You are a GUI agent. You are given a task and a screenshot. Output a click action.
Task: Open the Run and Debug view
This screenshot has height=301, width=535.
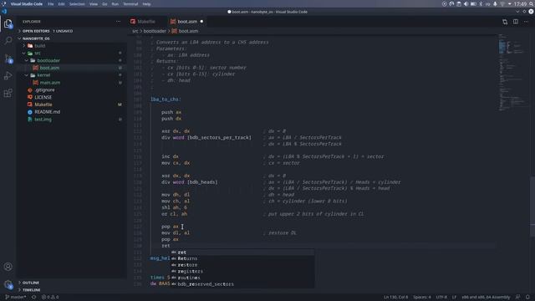[8, 76]
